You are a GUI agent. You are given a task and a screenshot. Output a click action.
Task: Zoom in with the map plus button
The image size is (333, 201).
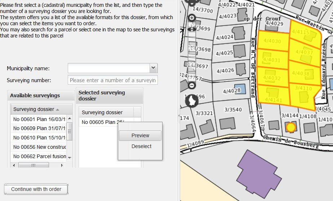pyautogui.click(x=192, y=18)
